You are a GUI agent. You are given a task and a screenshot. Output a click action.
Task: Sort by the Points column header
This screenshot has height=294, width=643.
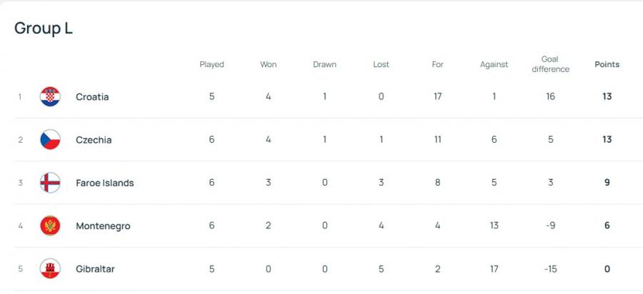[607, 64]
